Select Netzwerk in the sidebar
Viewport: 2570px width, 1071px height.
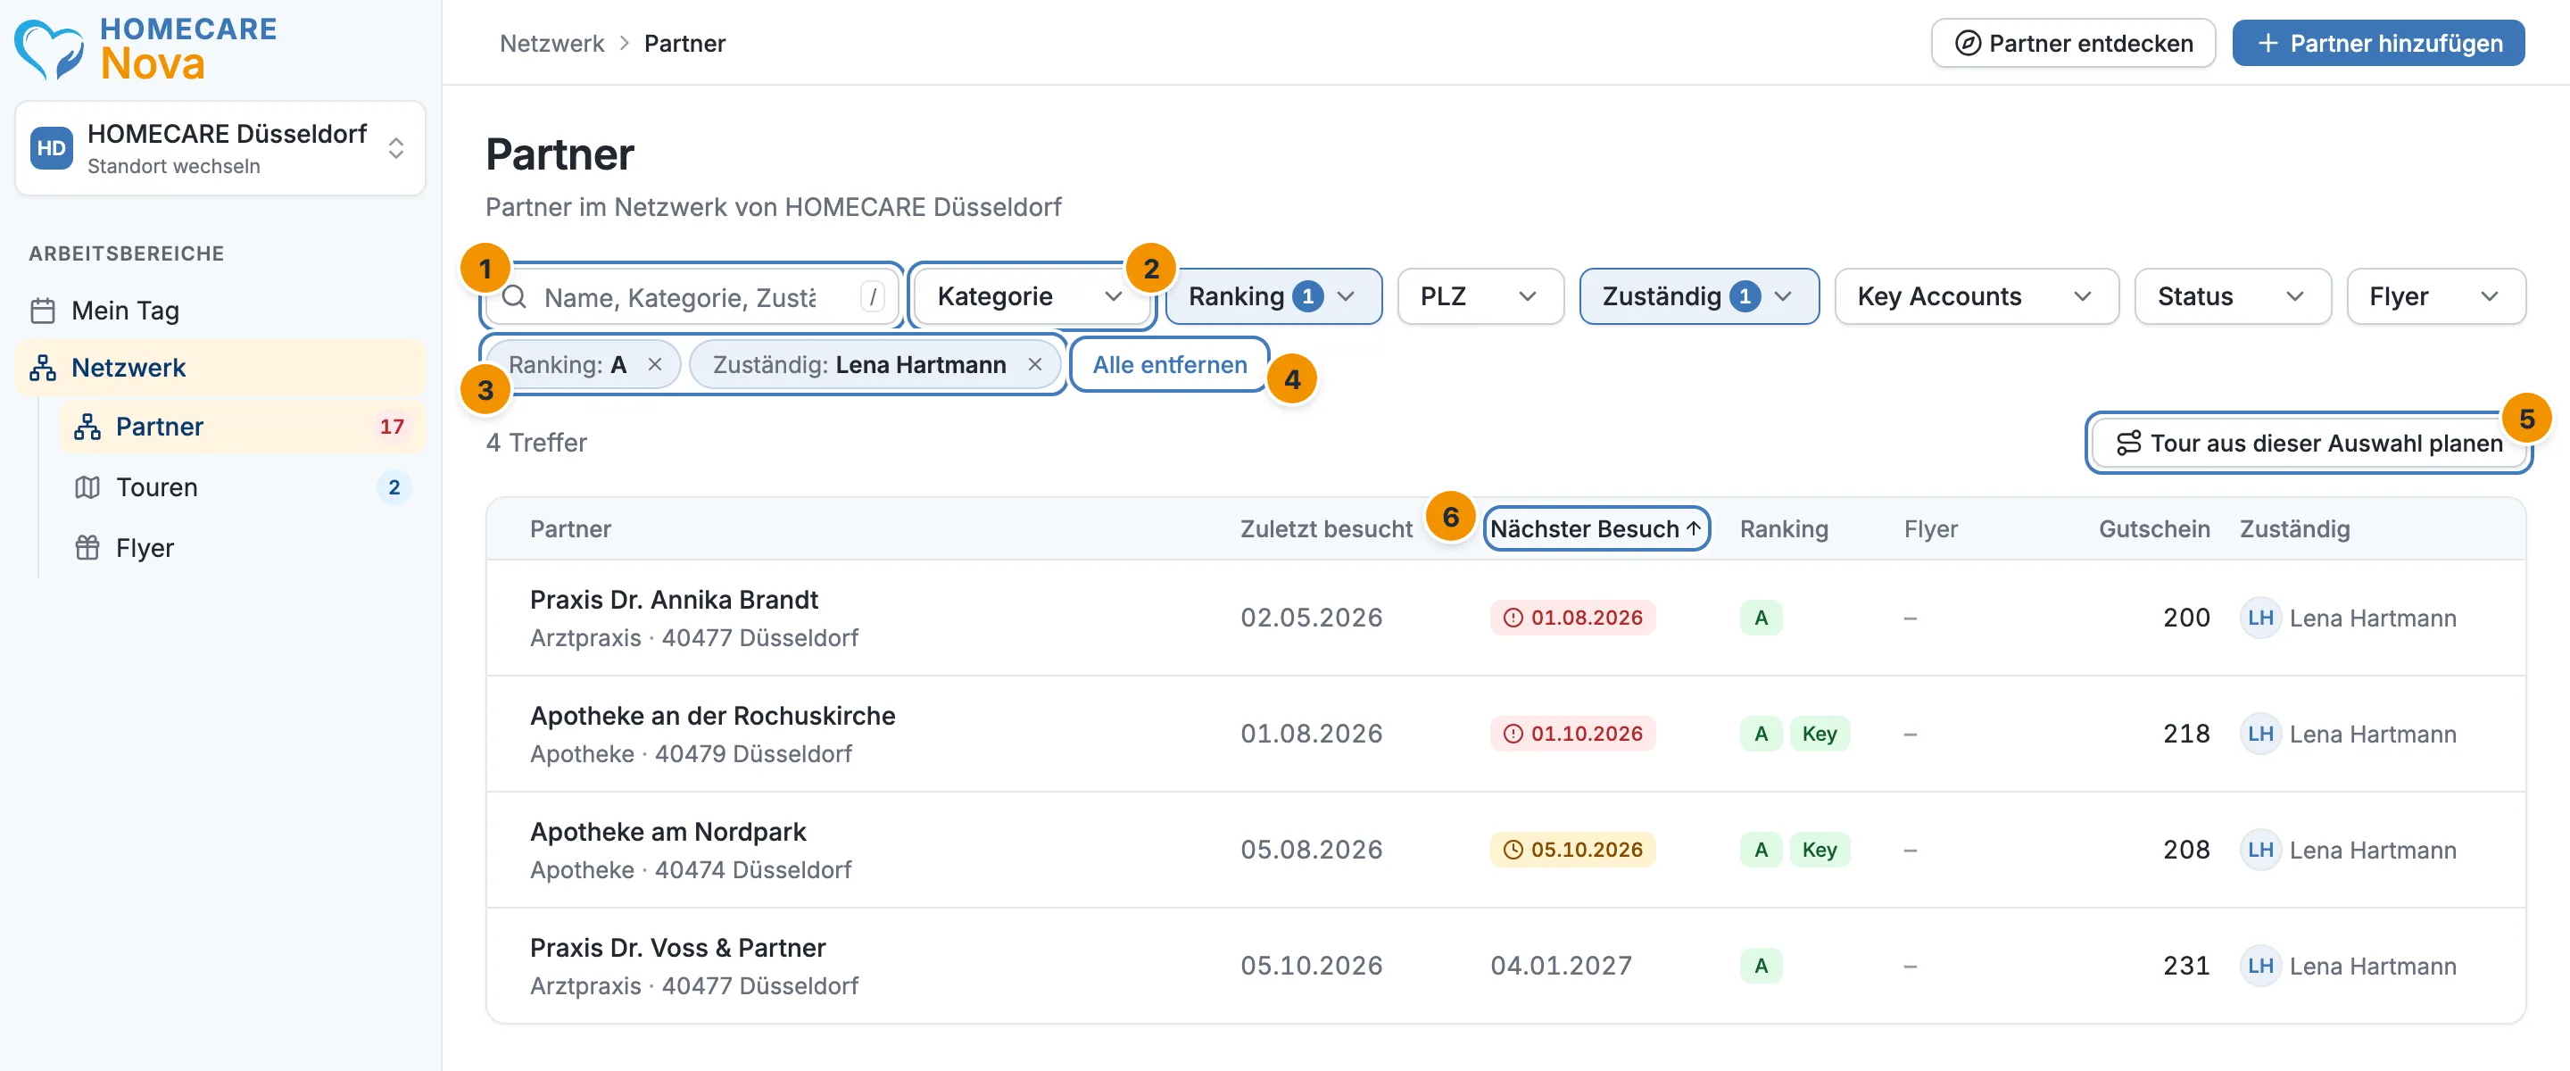220,368
